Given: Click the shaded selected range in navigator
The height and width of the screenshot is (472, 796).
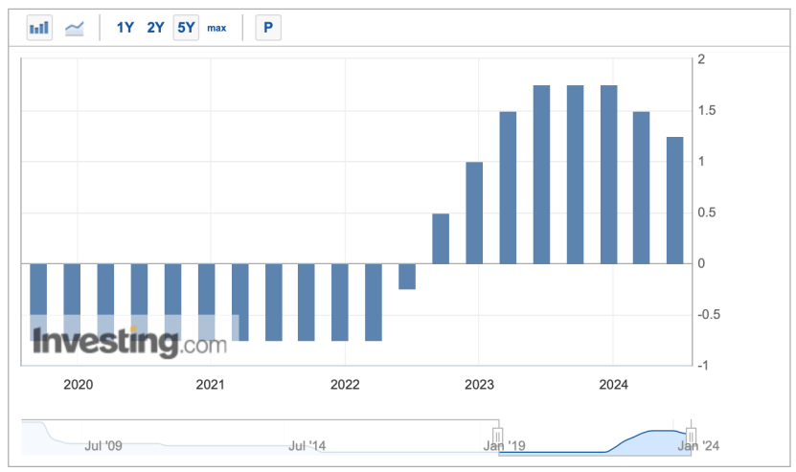Looking at the screenshot, I should click(x=595, y=438).
